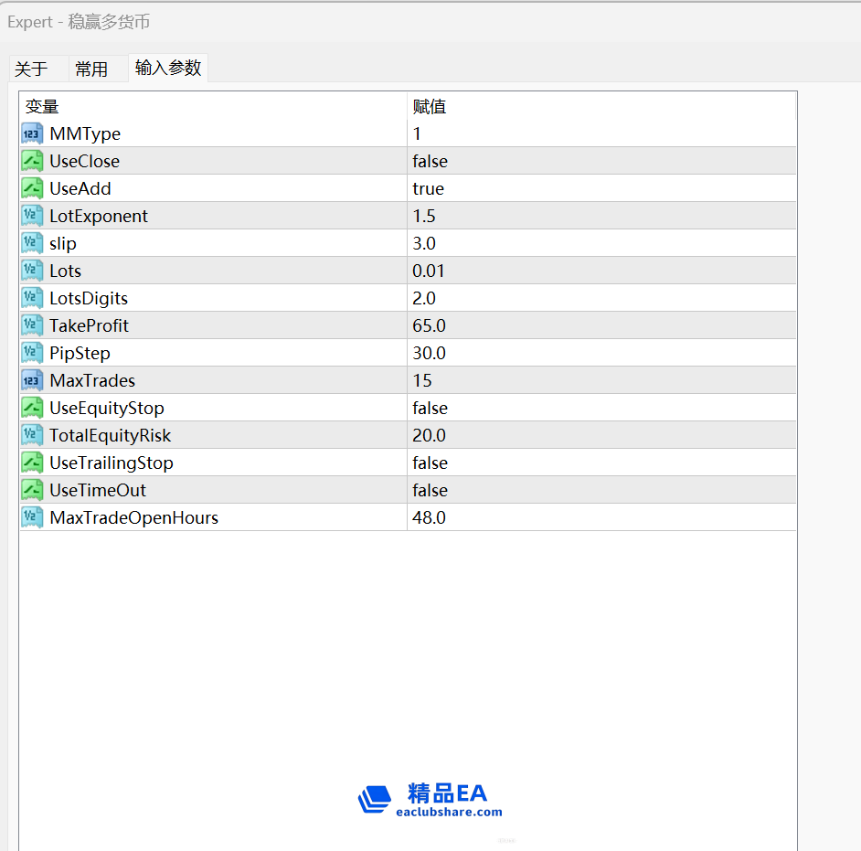The width and height of the screenshot is (861, 851).
Task: Click the icon next to the slip variable
Action: point(32,243)
